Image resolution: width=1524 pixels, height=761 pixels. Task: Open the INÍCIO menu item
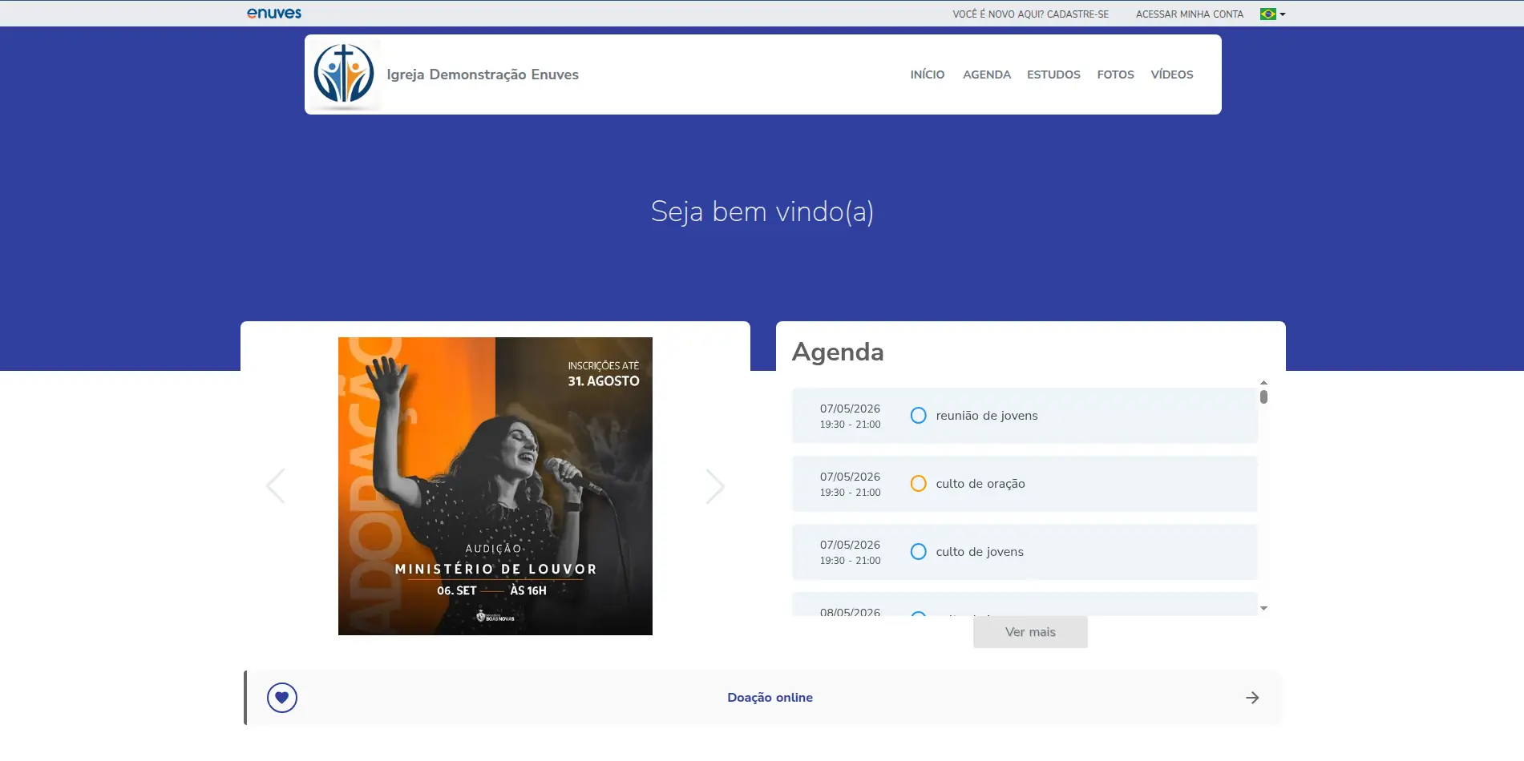(x=928, y=74)
